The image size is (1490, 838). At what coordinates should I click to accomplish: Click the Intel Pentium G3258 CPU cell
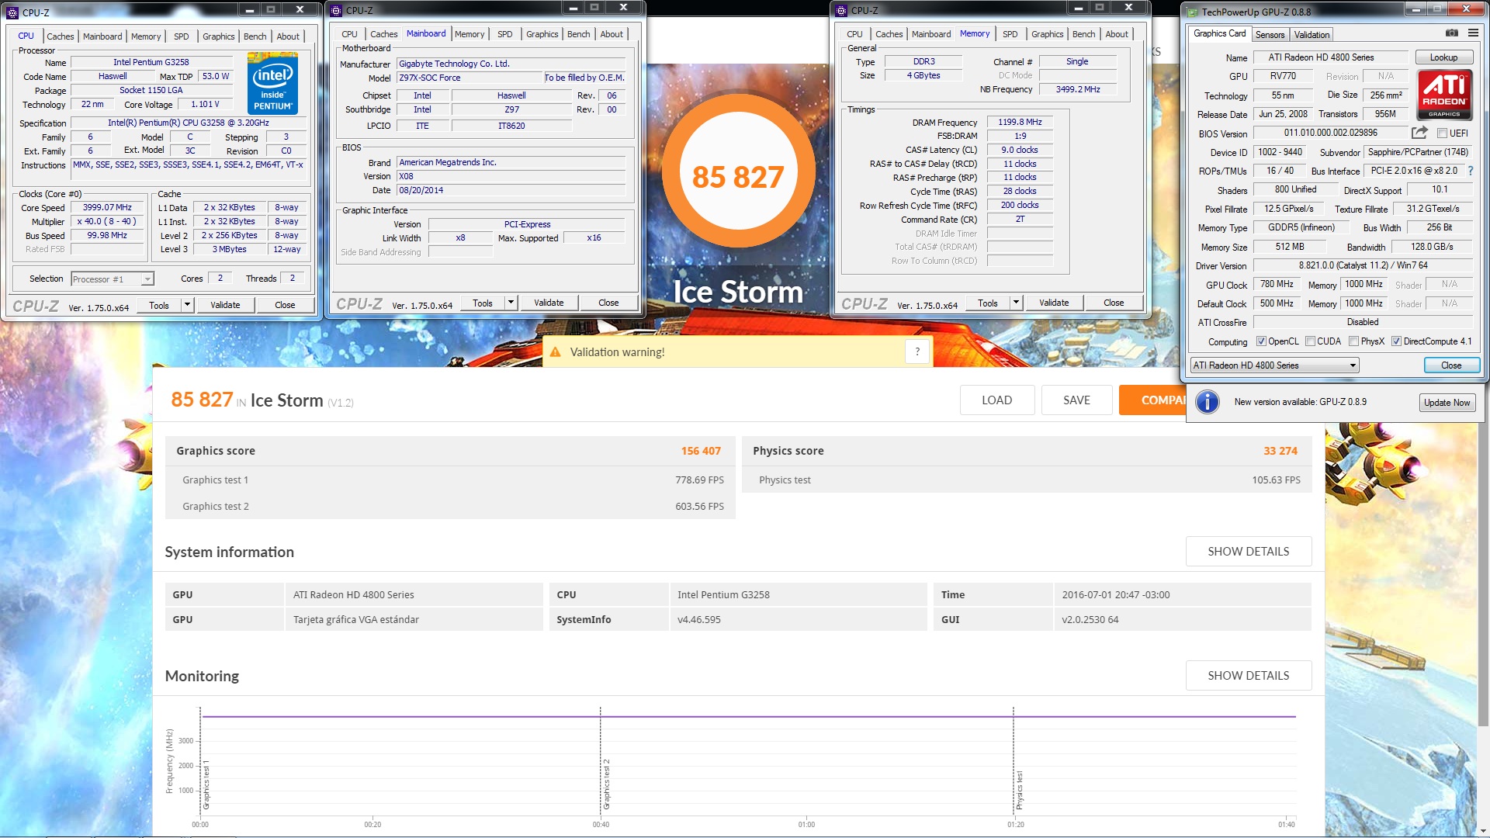[799, 595]
